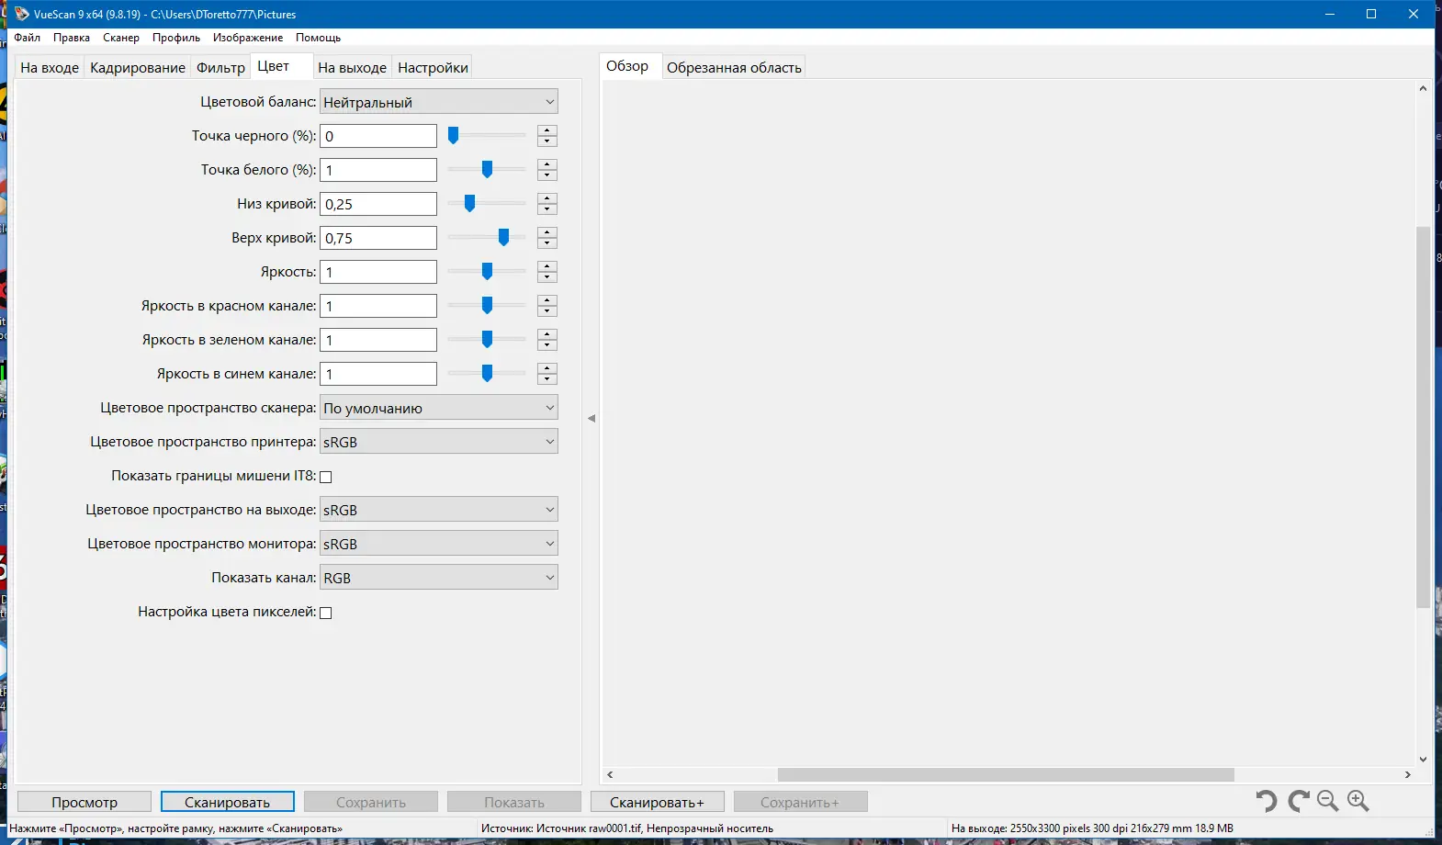Screen dimensions: 1442x845
Task: Click the 'Низ кривой' slider handle
Action: point(469,204)
